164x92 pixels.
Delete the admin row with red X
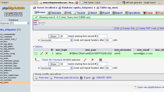pos(47,53)
